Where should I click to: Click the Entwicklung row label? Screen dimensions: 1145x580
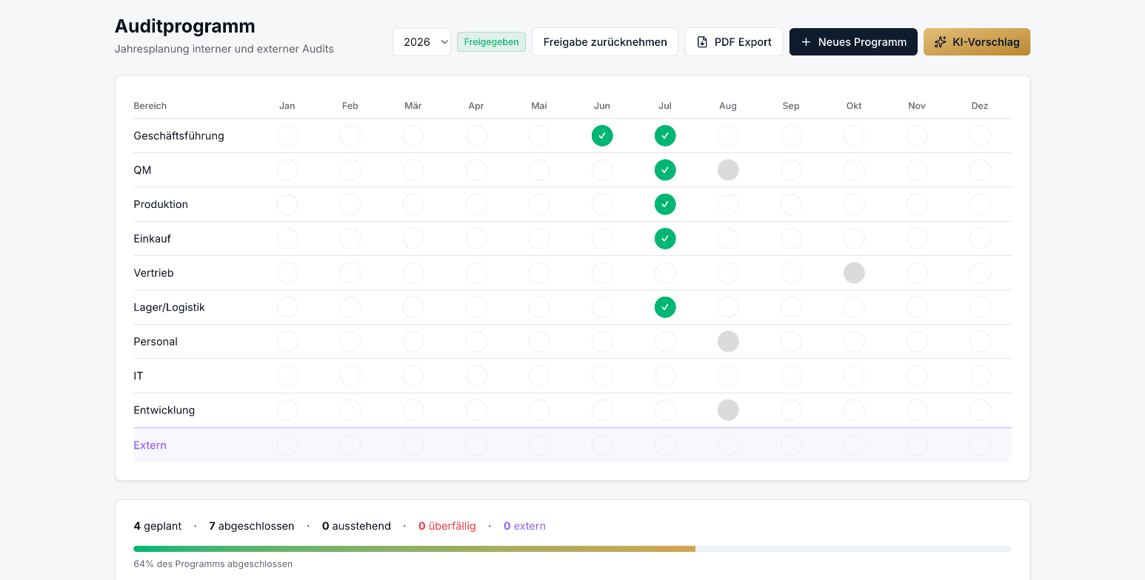164,410
